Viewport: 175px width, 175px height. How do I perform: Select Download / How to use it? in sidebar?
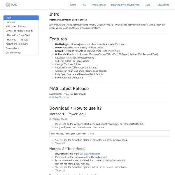21,31
